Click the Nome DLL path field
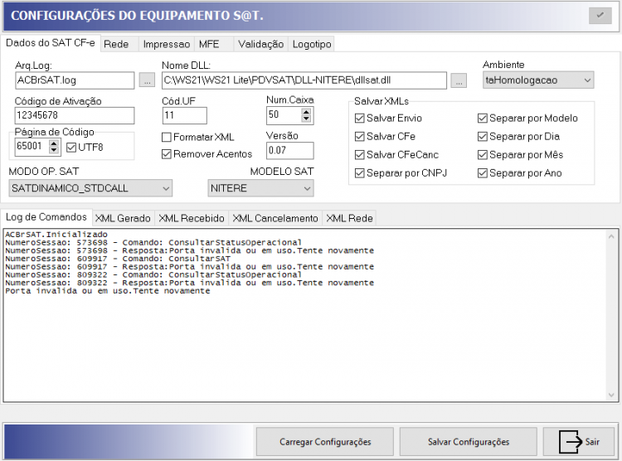This screenshot has height=461, width=622. [x=304, y=80]
